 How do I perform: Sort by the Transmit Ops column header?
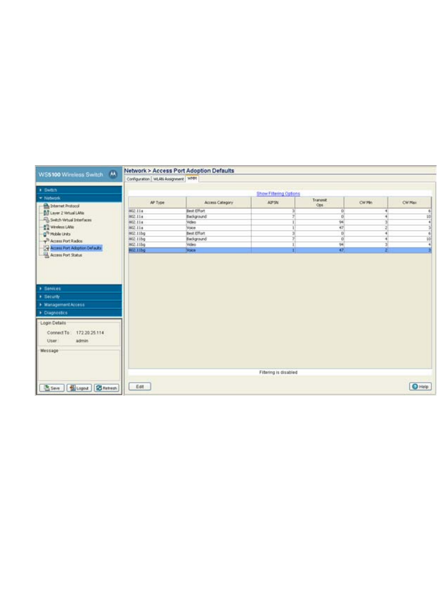point(319,203)
